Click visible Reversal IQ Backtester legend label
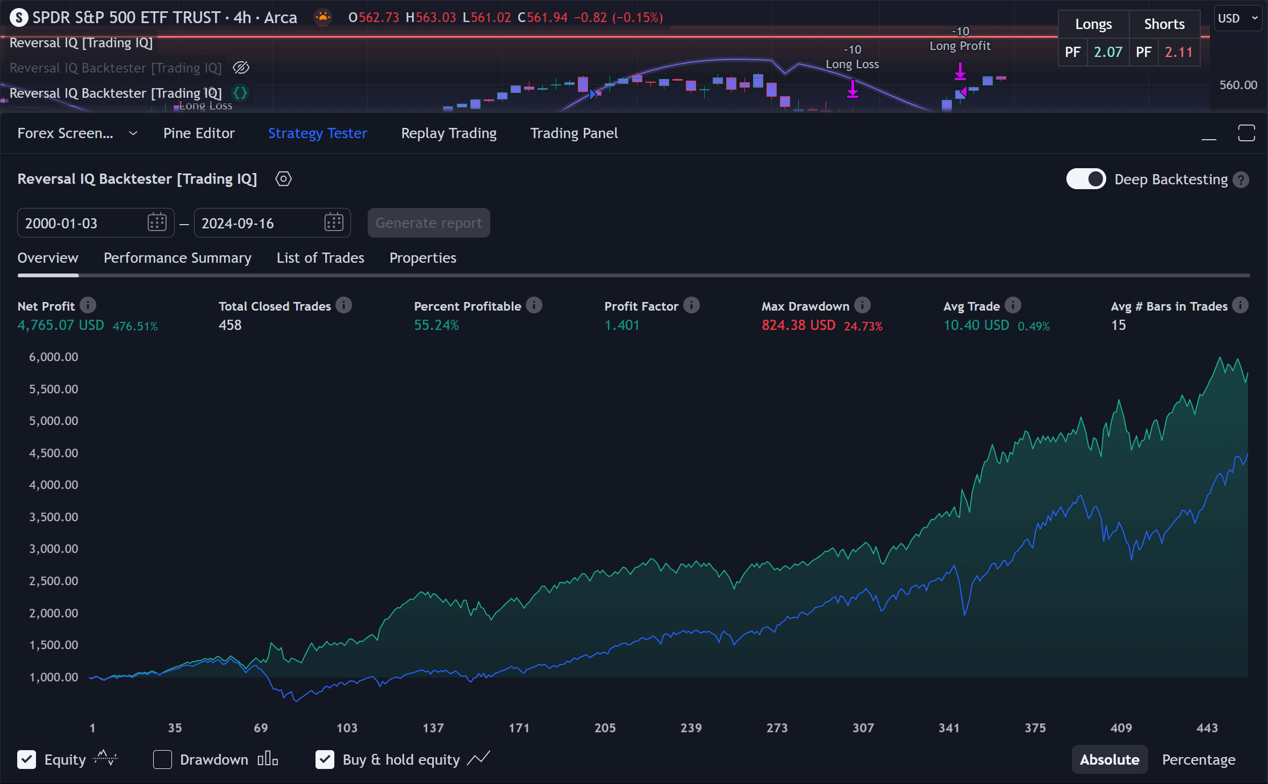1268x784 pixels. tap(116, 93)
